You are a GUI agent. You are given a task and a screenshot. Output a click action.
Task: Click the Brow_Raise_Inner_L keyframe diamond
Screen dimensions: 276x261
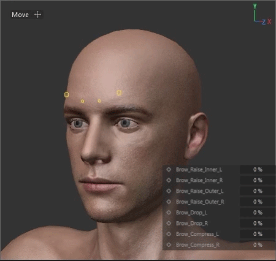pos(169,170)
